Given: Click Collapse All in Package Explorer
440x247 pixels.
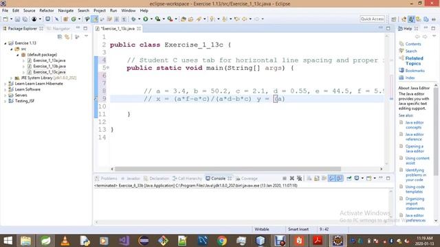Looking at the screenshot, I should click(60, 36).
